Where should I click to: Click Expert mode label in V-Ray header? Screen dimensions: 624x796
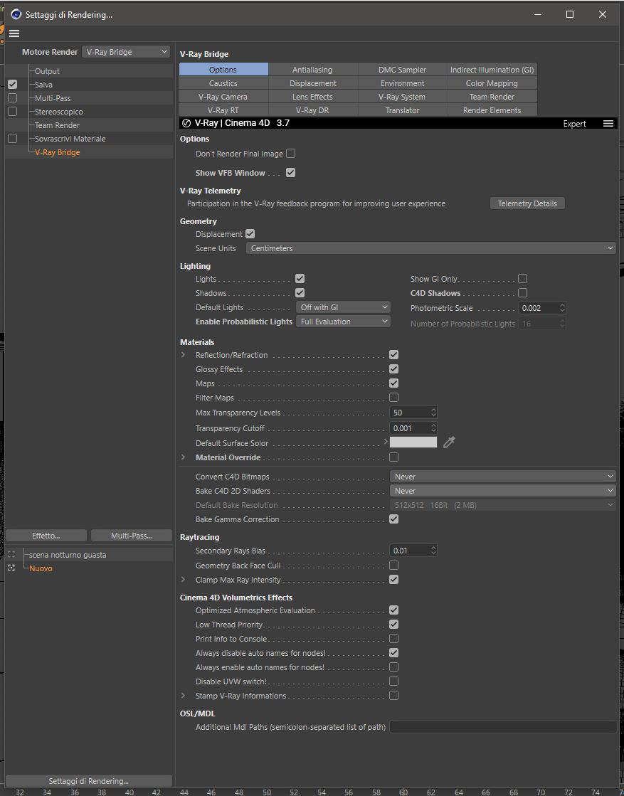click(574, 123)
